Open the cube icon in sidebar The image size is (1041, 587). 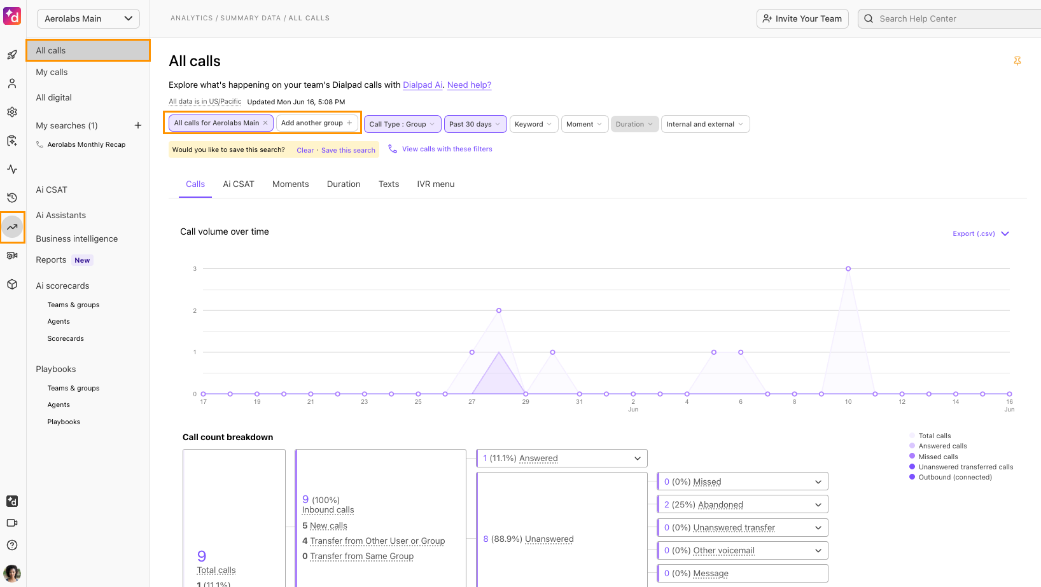[x=12, y=284]
